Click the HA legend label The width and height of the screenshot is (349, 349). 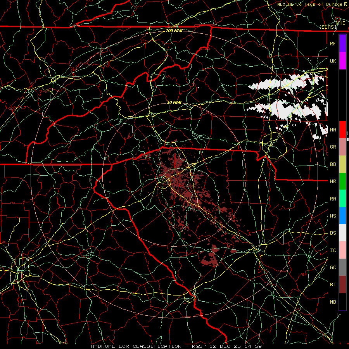coord(333,130)
